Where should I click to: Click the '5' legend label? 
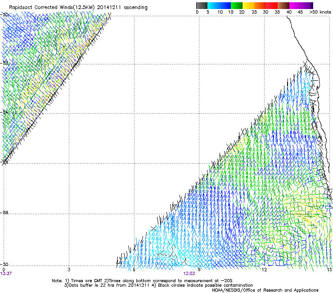point(208,12)
